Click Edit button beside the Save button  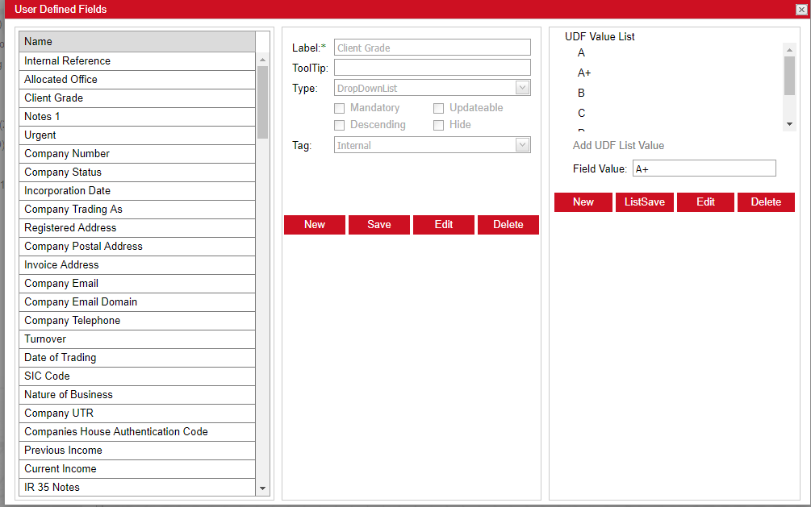(444, 225)
